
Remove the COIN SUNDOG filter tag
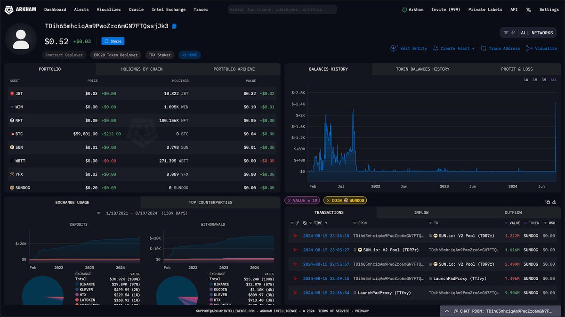pos(328,200)
